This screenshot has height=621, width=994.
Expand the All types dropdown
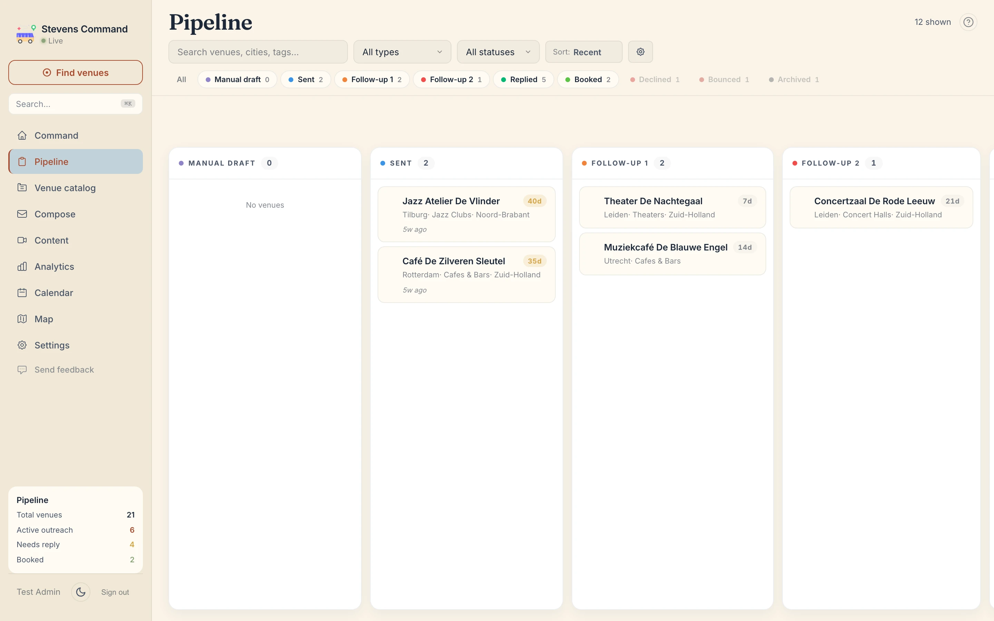tap(402, 52)
